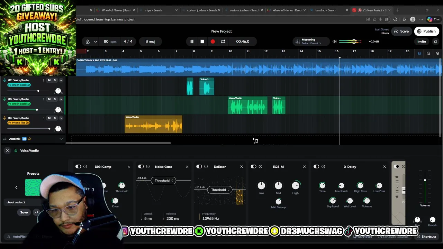Toggle DIGI Comp effect power switch
443x249 pixels.
(78, 167)
